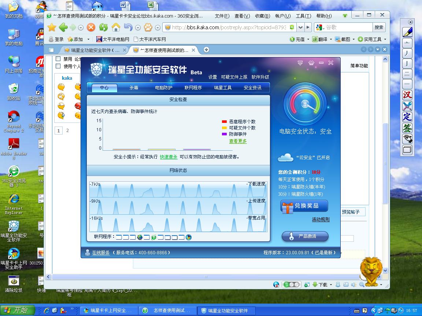Open the 下载 dropdown in status bar
The image size is (422, 316).
(331, 285)
